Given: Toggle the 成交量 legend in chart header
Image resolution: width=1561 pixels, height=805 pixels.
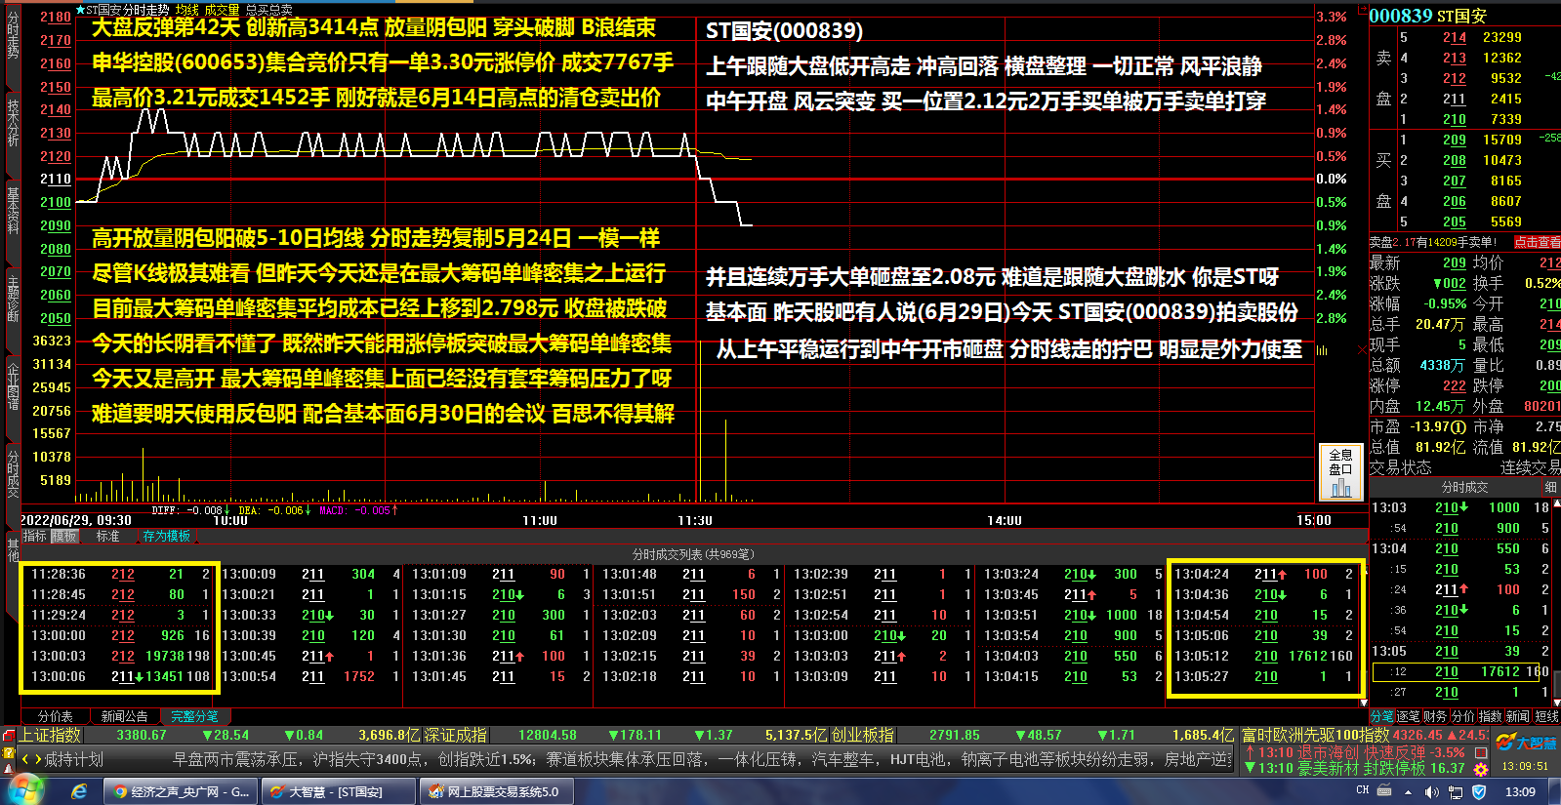Looking at the screenshot, I should [x=222, y=10].
